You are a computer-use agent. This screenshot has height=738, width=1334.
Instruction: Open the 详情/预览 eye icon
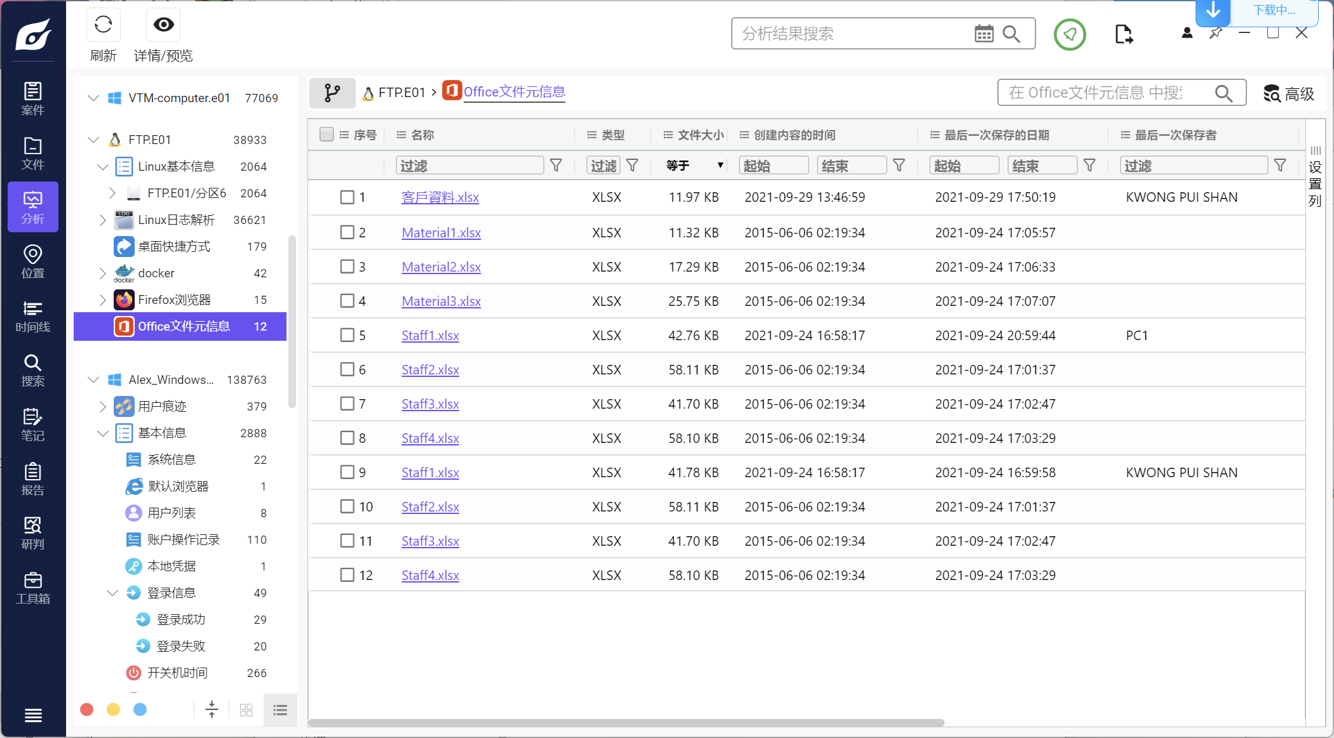pyautogui.click(x=163, y=25)
